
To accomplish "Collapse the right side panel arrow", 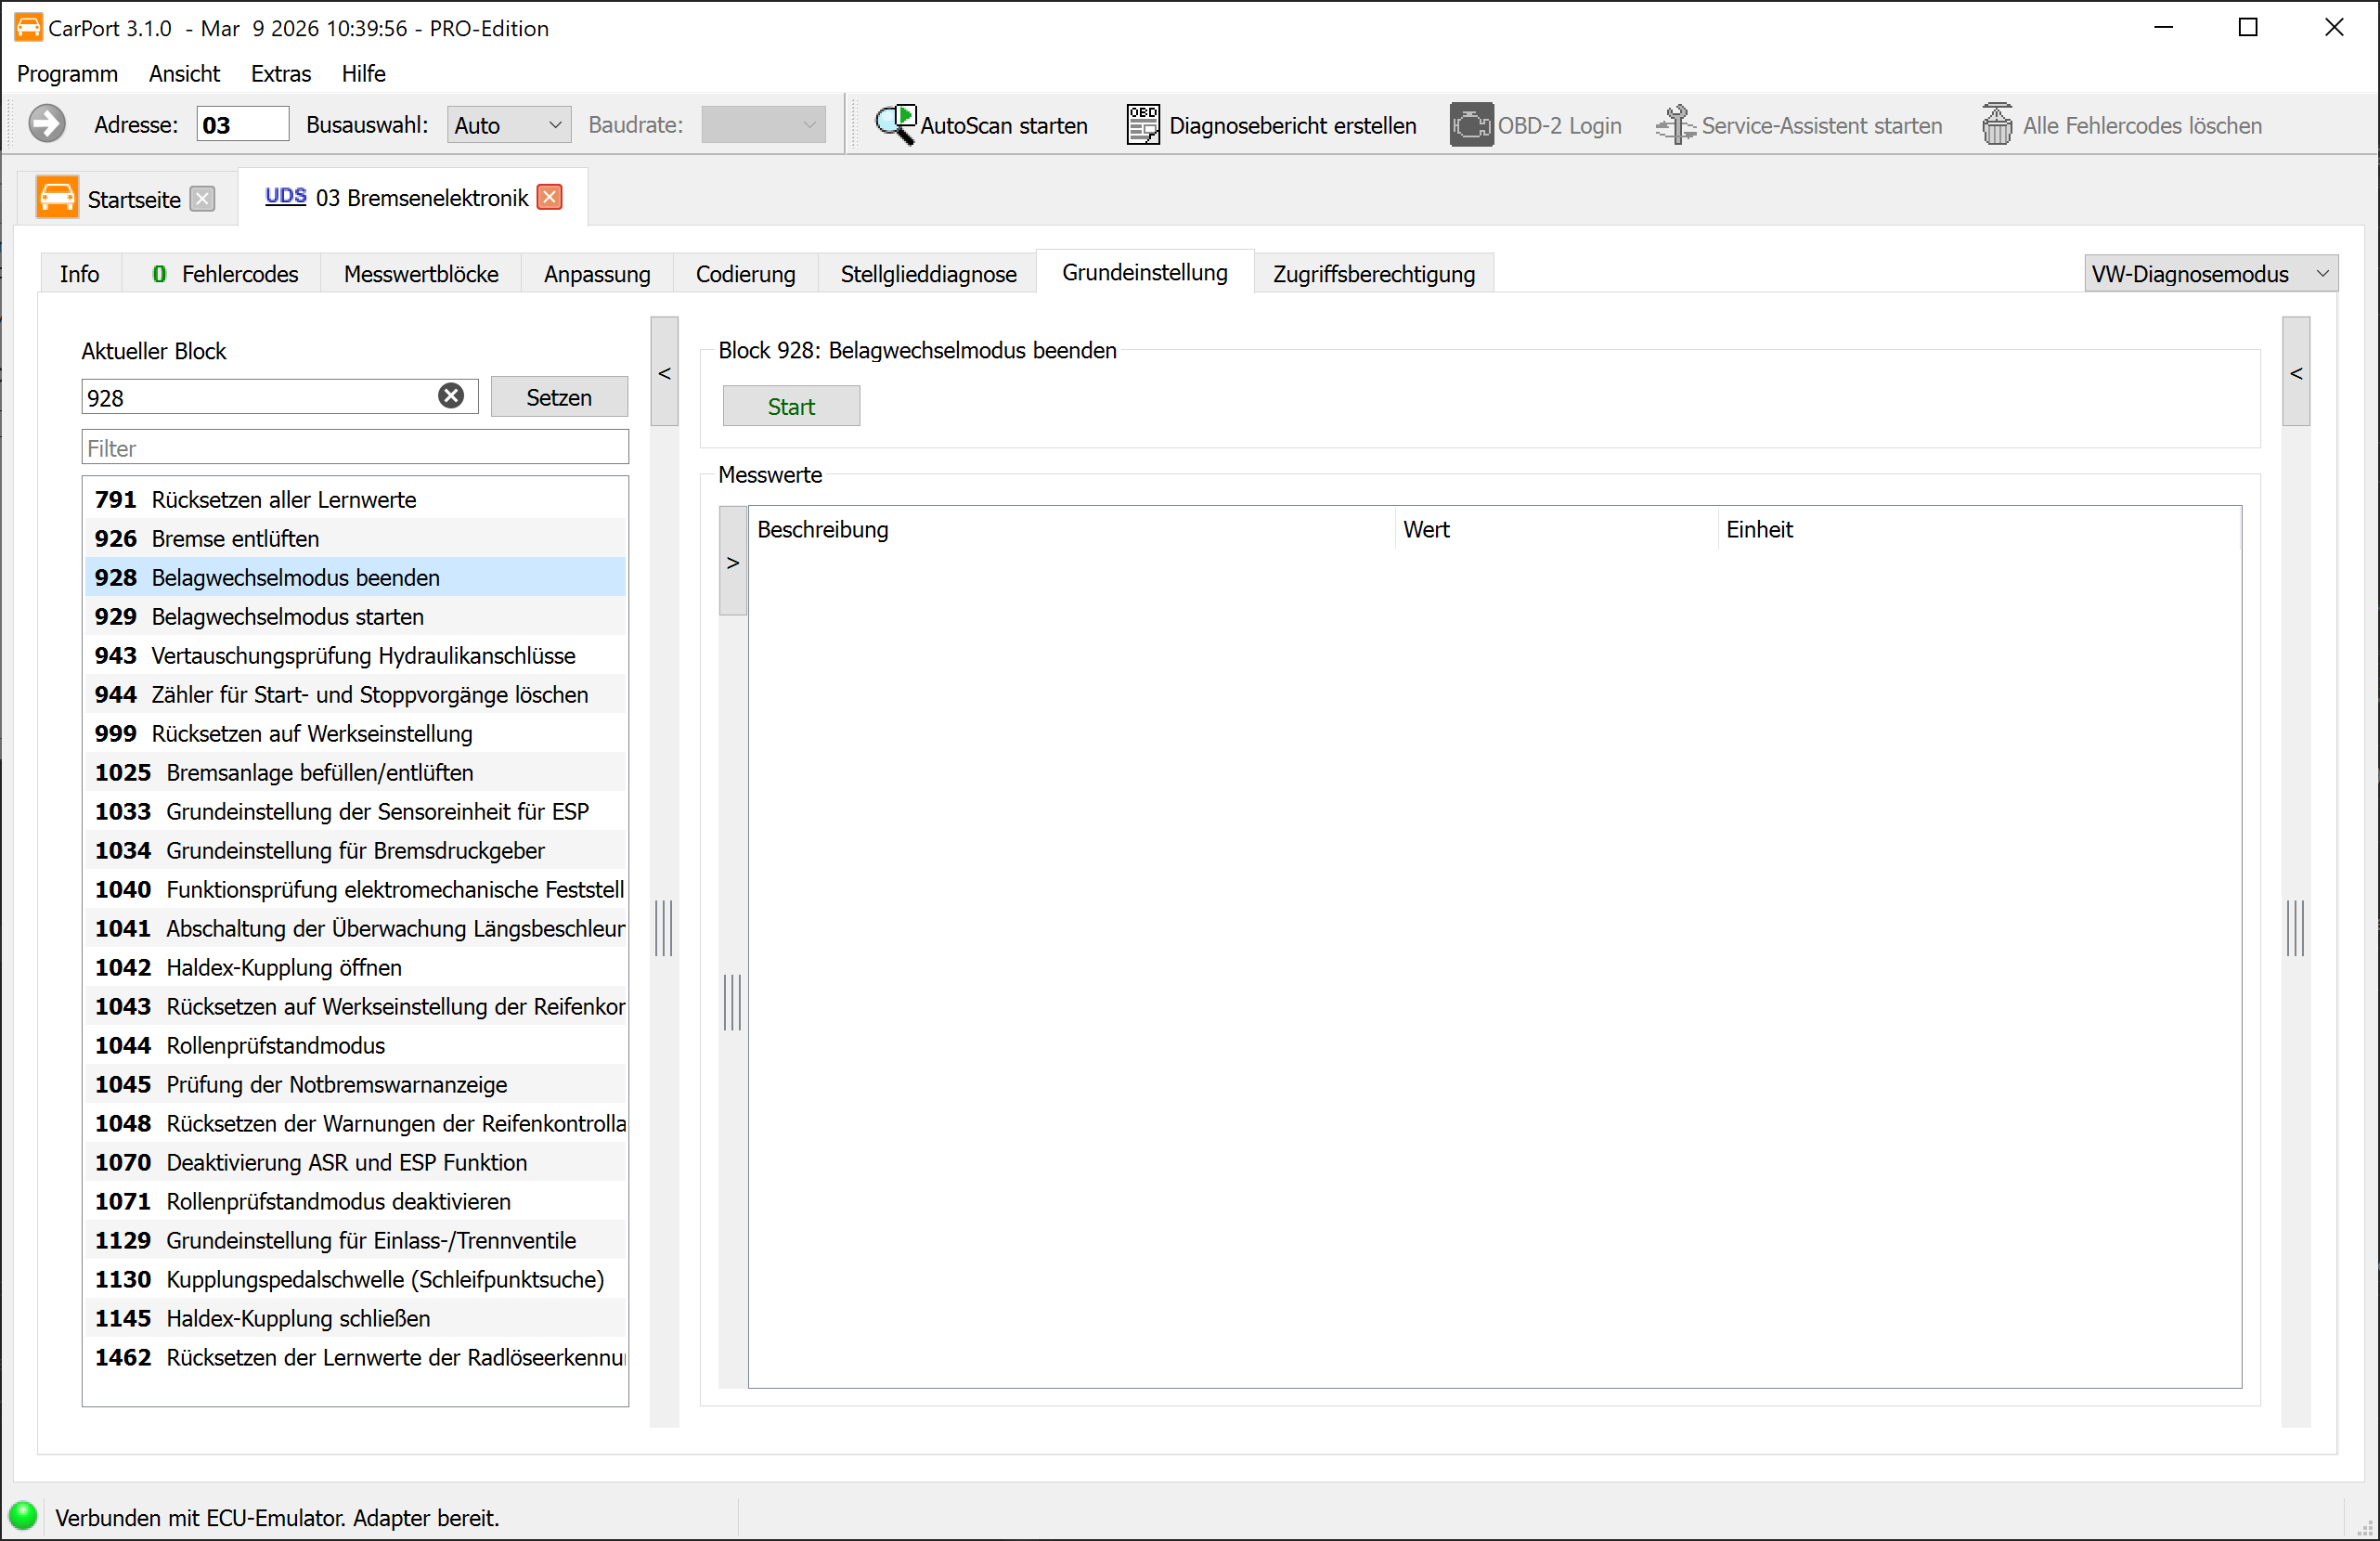I will pos(2296,372).
